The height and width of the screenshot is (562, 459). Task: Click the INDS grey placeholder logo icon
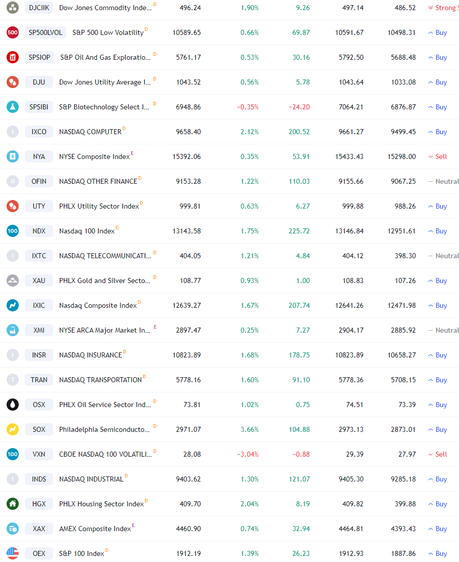(x=13, y=479)
